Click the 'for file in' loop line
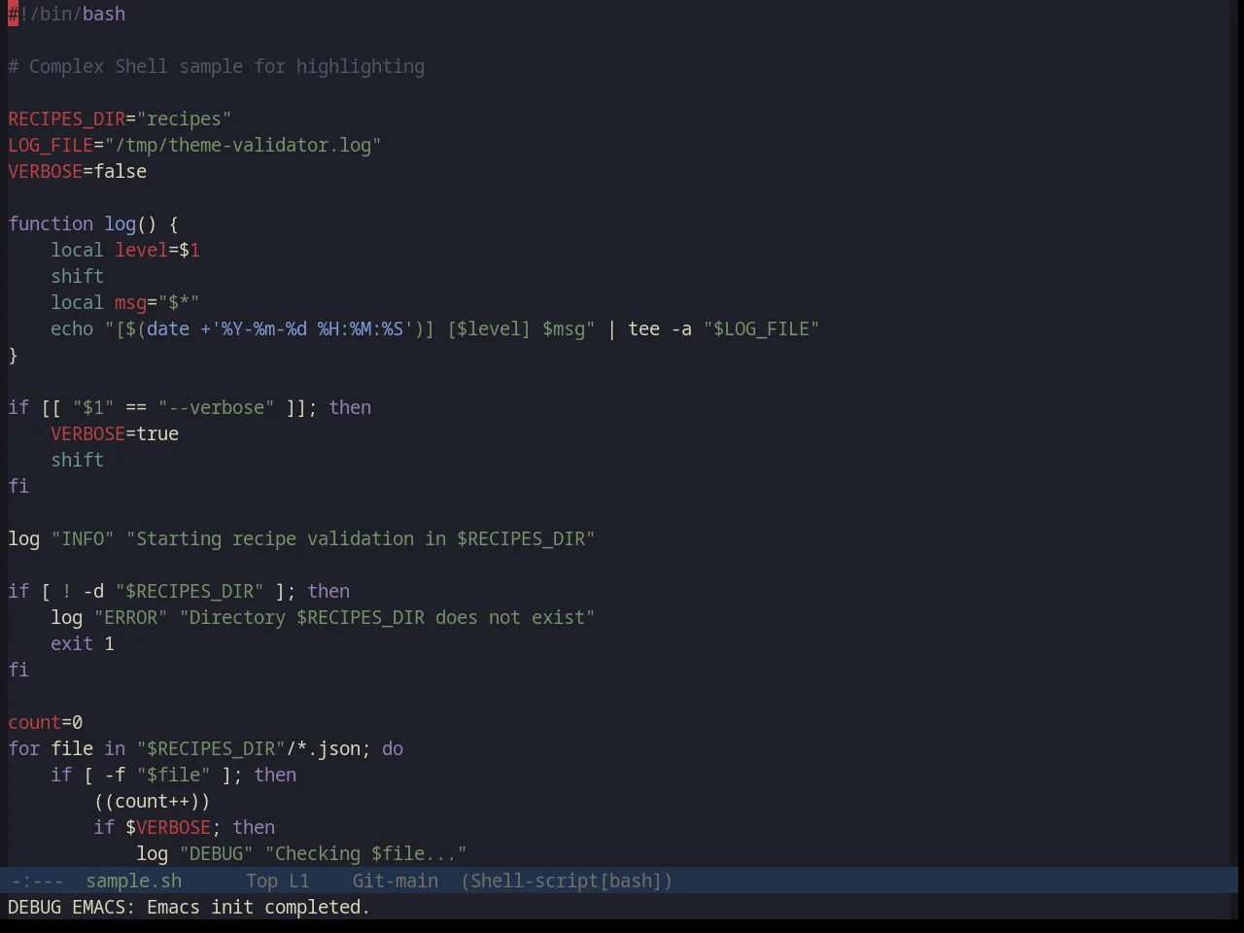This screenshot has width=1244, height=933. pos(205,748)
